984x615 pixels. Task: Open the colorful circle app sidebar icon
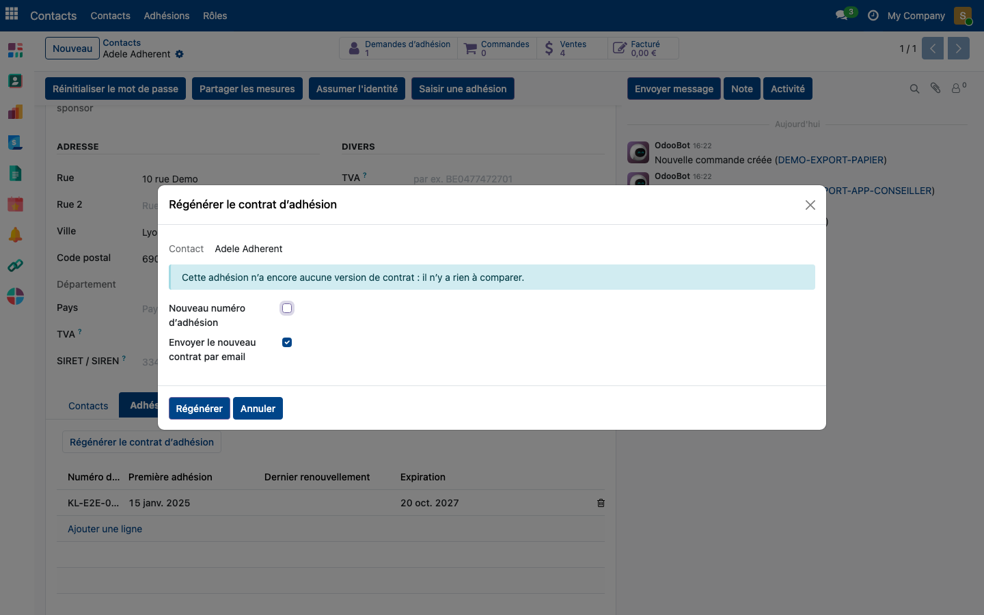[x=15, y=296]
